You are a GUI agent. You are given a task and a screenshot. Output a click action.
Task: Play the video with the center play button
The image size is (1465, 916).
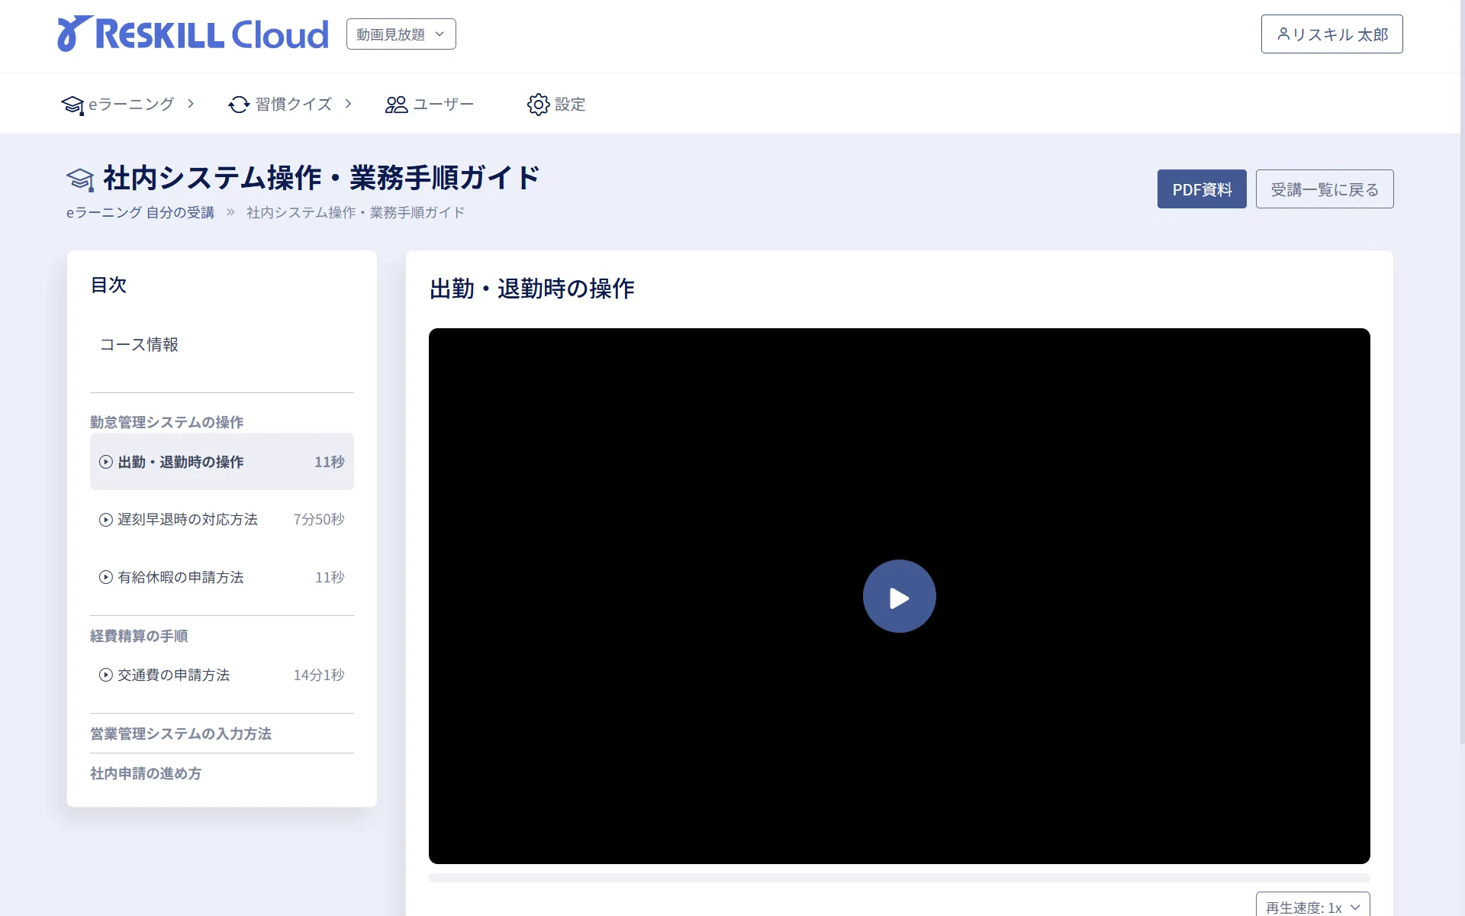point(900,596)
